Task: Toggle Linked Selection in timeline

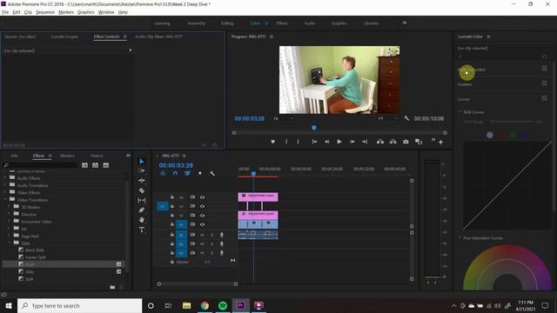Action: tap(187, 174)
